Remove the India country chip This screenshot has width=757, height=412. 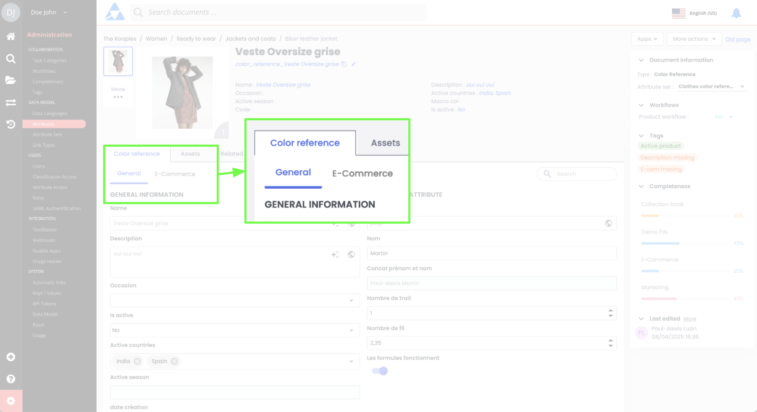(137, 361)
